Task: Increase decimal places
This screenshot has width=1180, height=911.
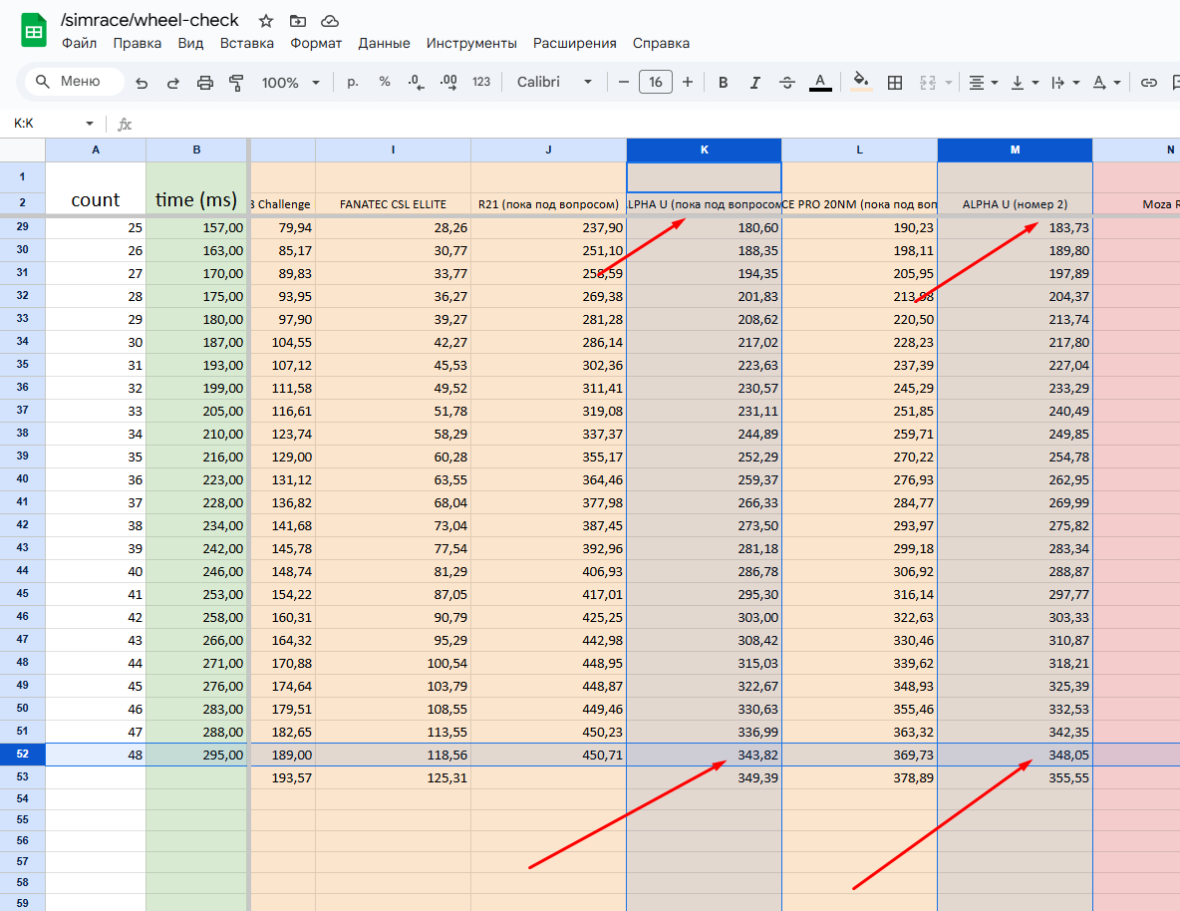Action: tap(448, 82)
